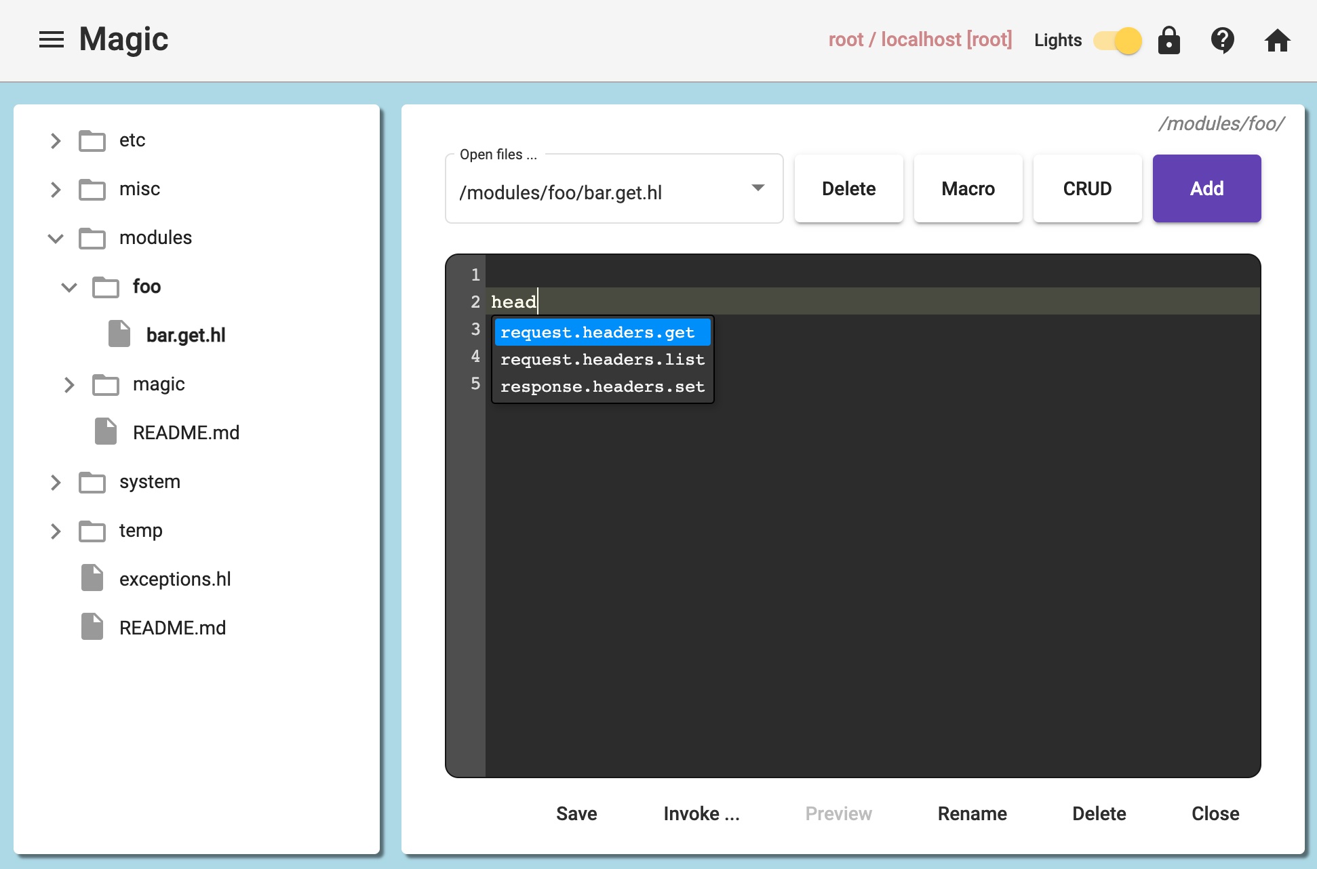Open the help question mark icon

(1222, 40)
